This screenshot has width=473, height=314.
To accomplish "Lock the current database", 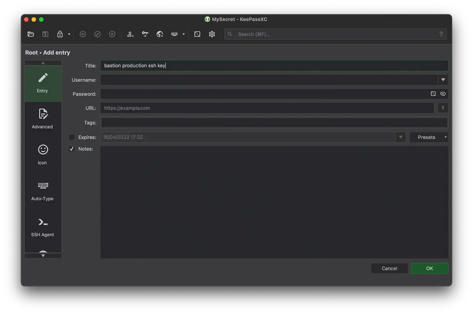I will (x=61, y=34).
